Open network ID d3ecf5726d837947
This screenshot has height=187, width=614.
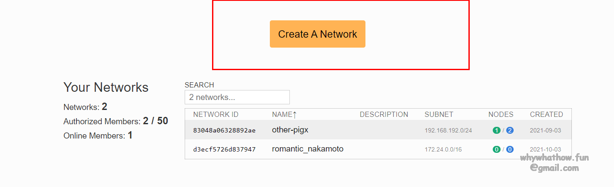click(x=224, y=149)
